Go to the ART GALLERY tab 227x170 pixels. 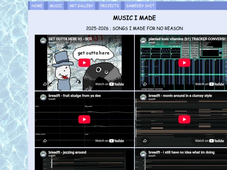[81, 6]
